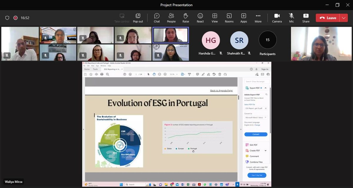
Task: Open the Chat panel in Teams
Action: point(157,18)
